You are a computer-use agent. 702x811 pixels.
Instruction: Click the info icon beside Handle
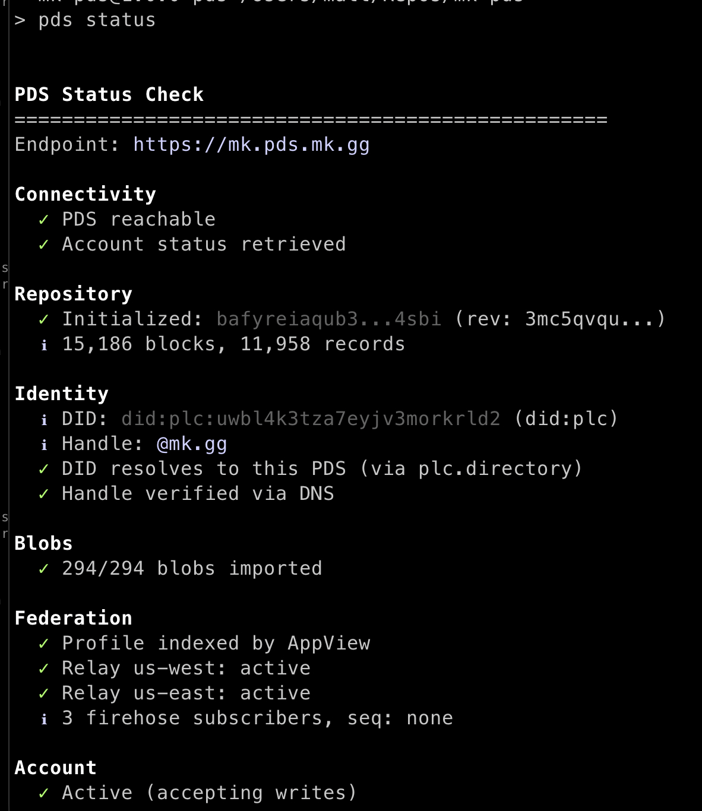(x=44, y=445)
